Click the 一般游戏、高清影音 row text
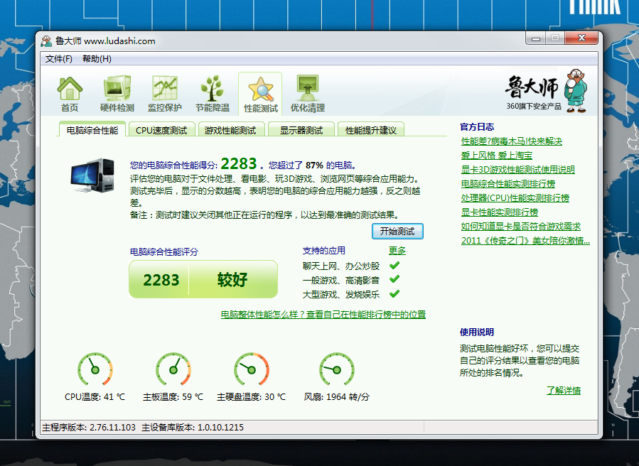The image size is (639, 466). pyautogui.click(x=341, y=281)
